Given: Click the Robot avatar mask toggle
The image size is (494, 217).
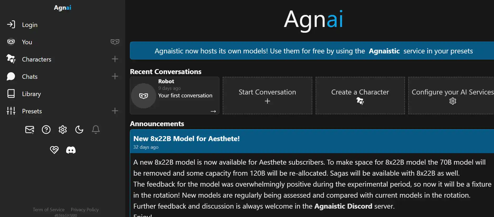Looking at the screenshot, I should point(143,96).
